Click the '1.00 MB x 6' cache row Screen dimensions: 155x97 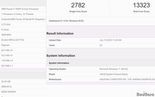click(x=23, y=61)
